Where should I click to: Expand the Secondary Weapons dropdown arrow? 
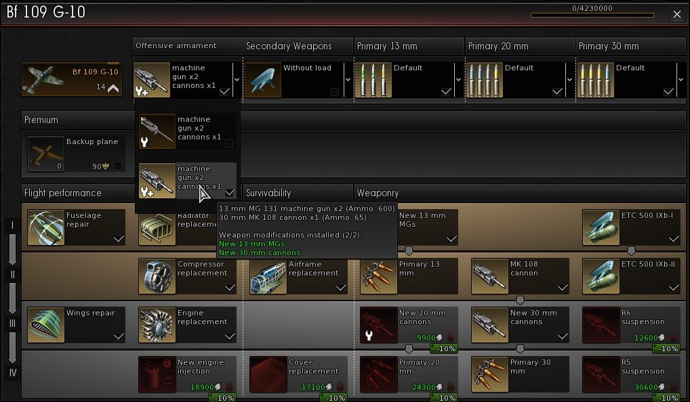tap(348, 80)
